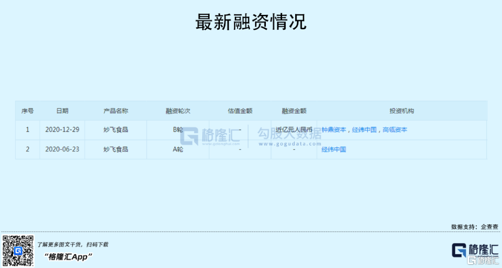Open 经纬中国 link in the A轮 row
Viewport: 502px width, 268px height.
334,150
